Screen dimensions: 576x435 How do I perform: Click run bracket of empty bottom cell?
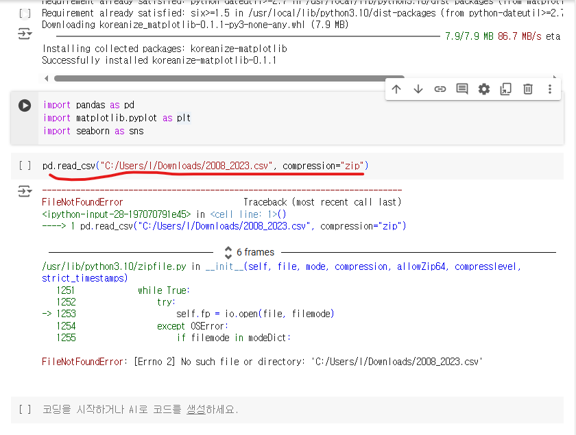pos(25,409)
